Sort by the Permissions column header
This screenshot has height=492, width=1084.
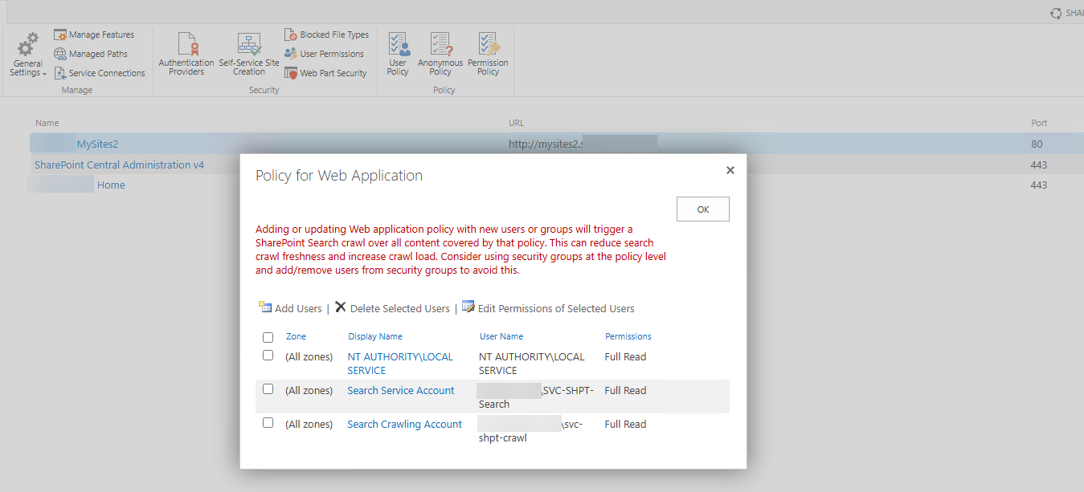(x=628, y=336)
